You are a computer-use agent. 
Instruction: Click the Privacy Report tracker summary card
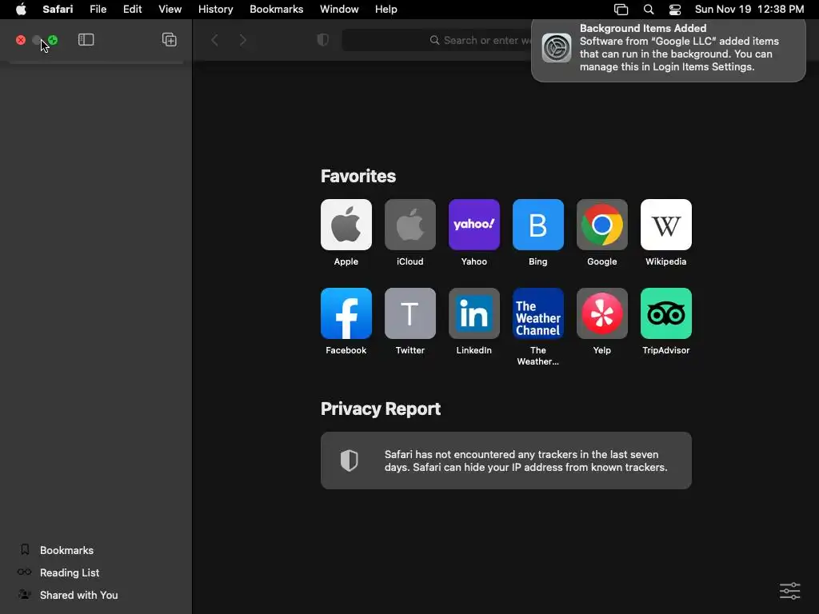click(x=506, y=460)
